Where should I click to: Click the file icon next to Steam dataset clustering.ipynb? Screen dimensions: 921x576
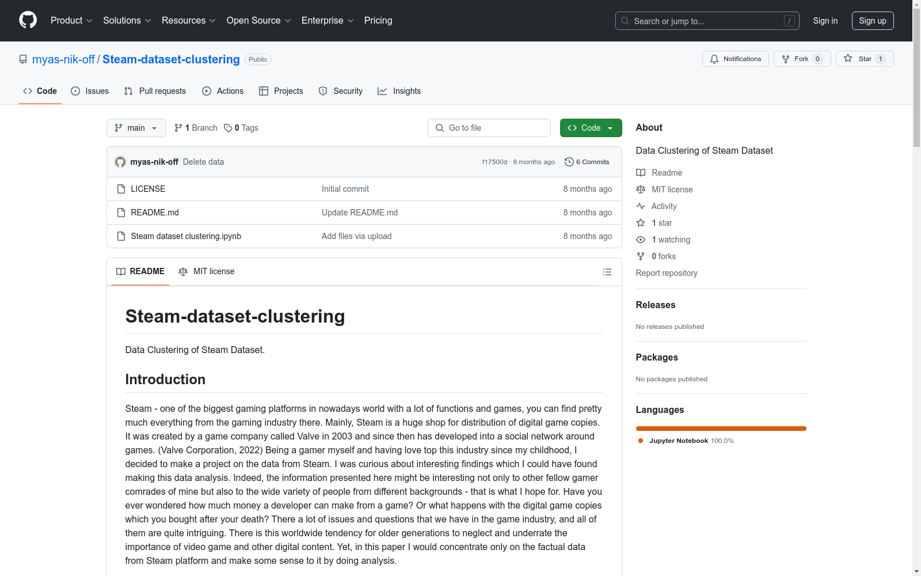121,236
